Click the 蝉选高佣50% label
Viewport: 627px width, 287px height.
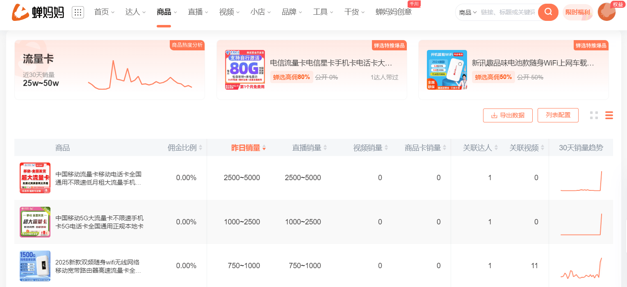[x=493, y=77]
